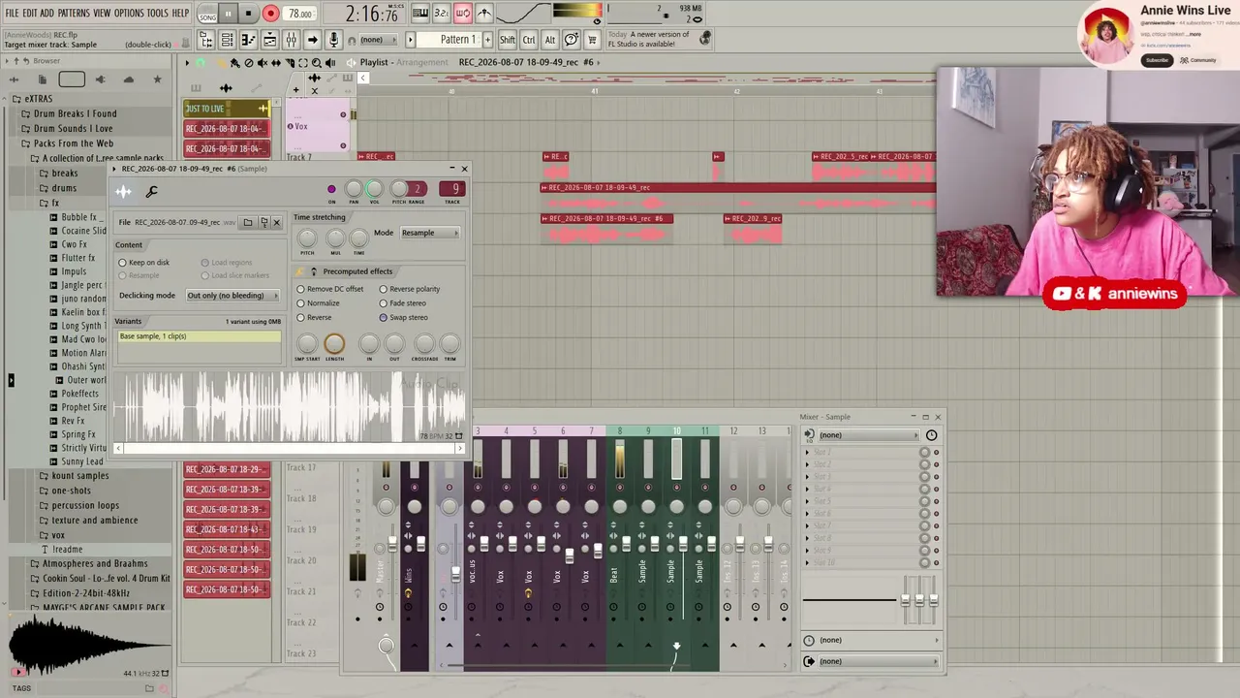The image size is (1240, 698).
Task: Enable the Fade stereo option
Action: click(403, 303)
